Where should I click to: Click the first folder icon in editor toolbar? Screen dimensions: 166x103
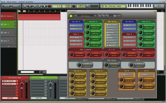pyautogui.click(x=99, y=16)
